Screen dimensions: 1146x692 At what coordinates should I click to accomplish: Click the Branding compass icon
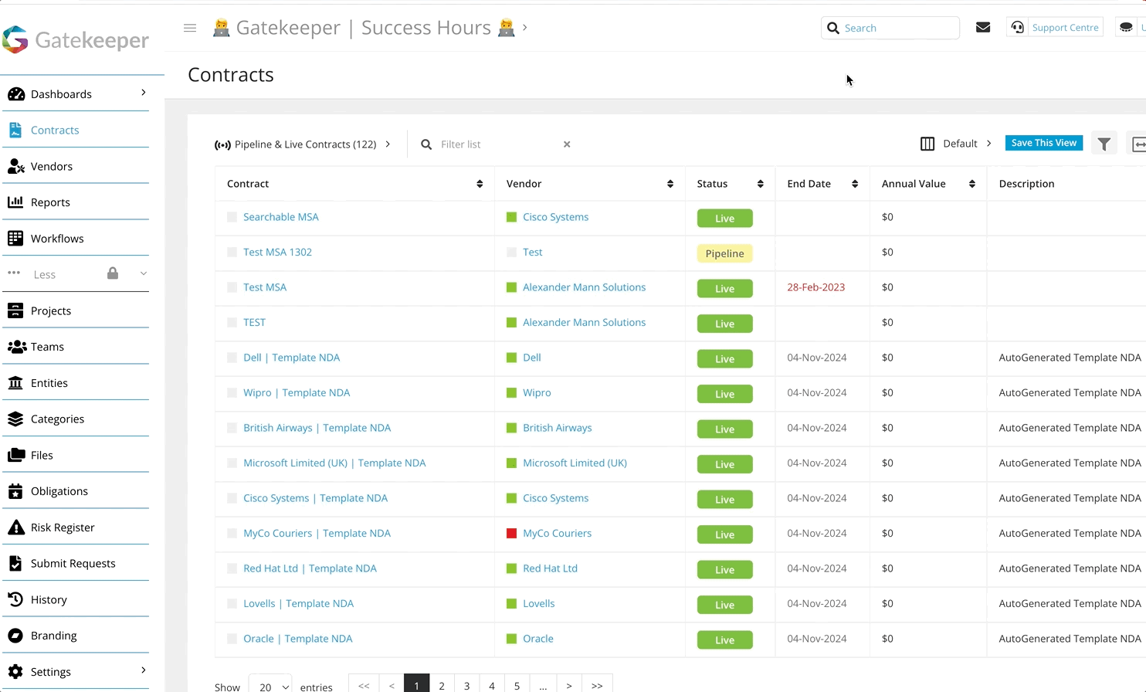(15, 636)
